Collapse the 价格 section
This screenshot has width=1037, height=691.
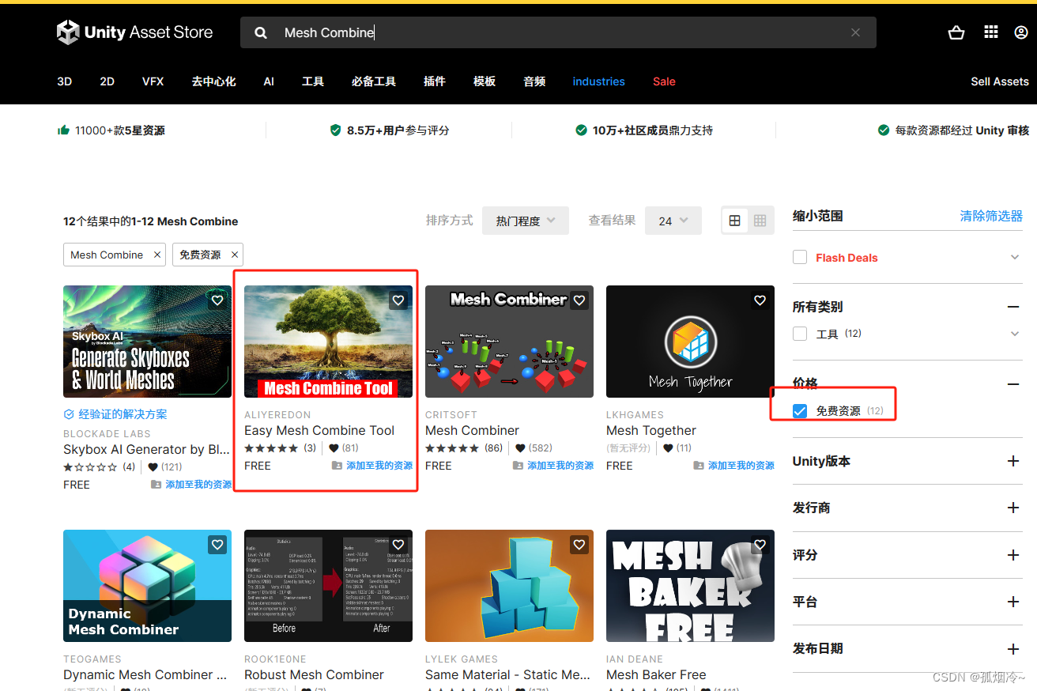1013,383
